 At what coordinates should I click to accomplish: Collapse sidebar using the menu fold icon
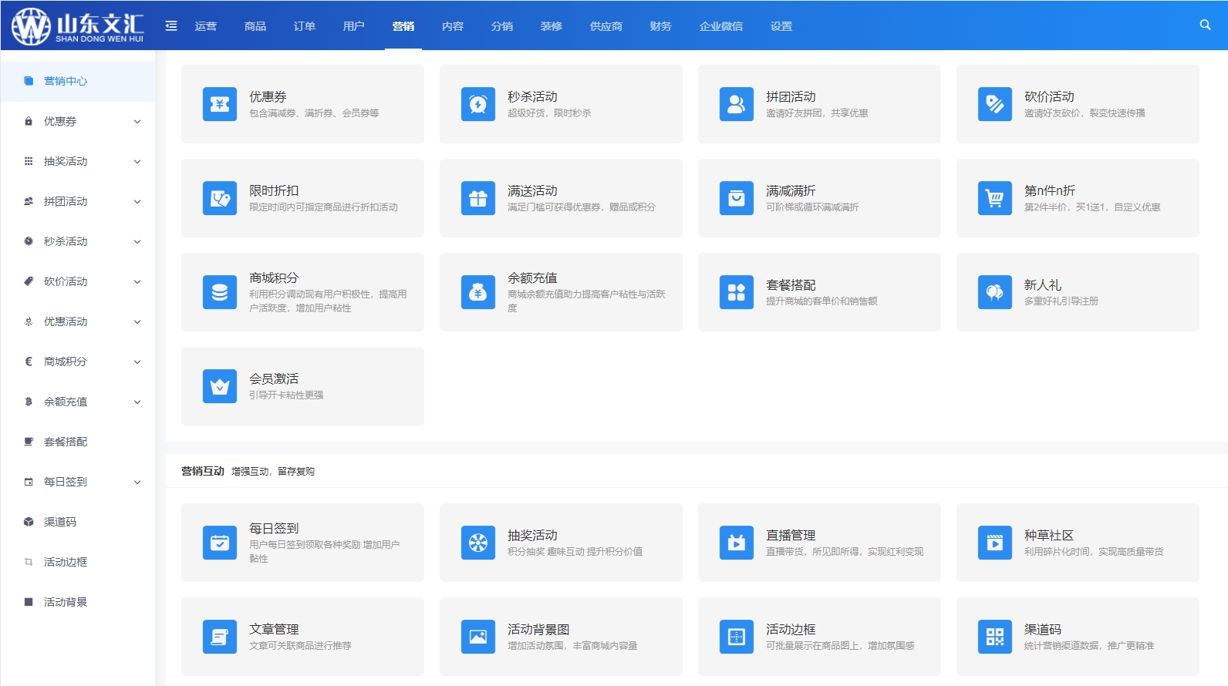pyautogui.click(x=171, y=25)
